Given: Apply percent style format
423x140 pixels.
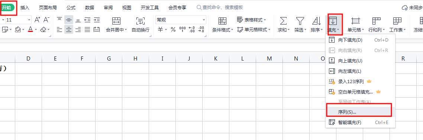Looking at the screenshot, I should click(x=173, y=29).
